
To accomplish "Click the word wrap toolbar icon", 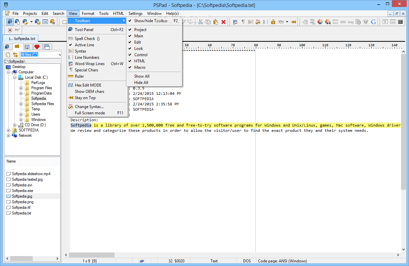I will click(235, 22).
